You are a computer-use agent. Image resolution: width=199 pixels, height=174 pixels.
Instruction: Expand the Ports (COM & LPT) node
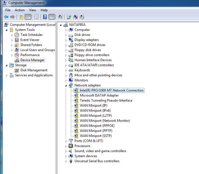point(66,141)
